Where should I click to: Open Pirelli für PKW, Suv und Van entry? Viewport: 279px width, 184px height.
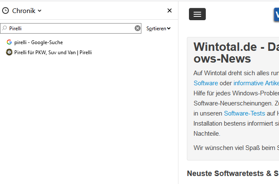53,53
